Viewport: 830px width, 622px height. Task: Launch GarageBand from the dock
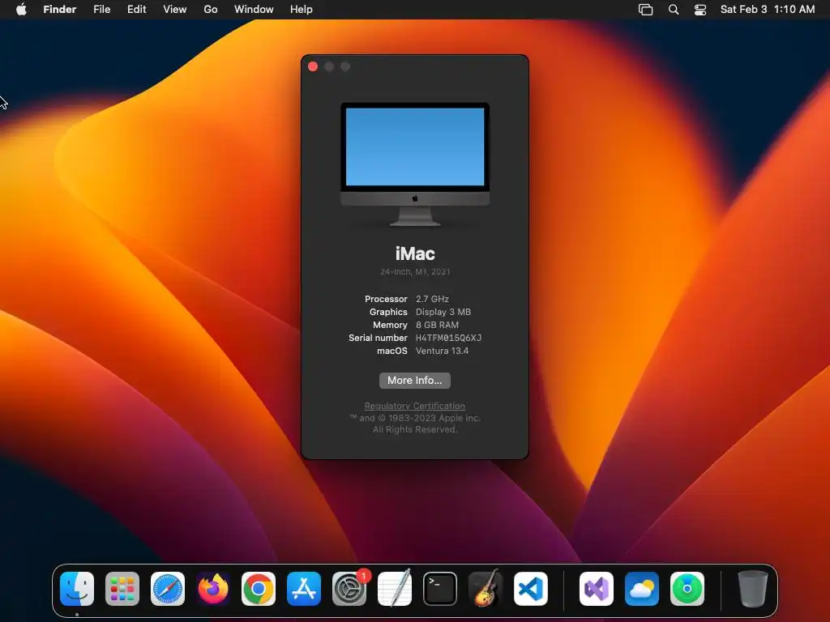pos(485,589)
